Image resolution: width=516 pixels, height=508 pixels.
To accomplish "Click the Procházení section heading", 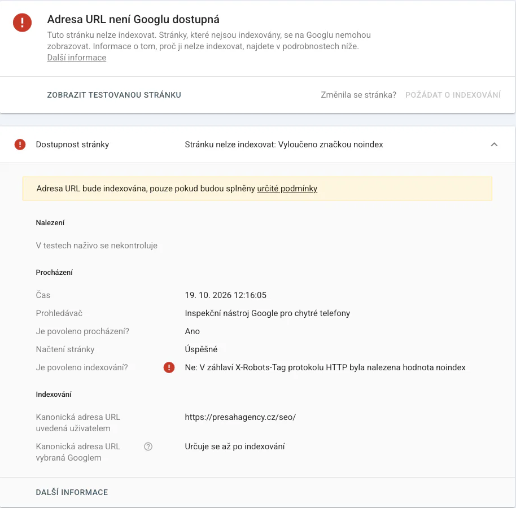I will click(x=54, y=273).
